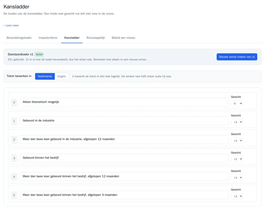
Task: Click the step number 5 badge
Action: click(14, 195)
